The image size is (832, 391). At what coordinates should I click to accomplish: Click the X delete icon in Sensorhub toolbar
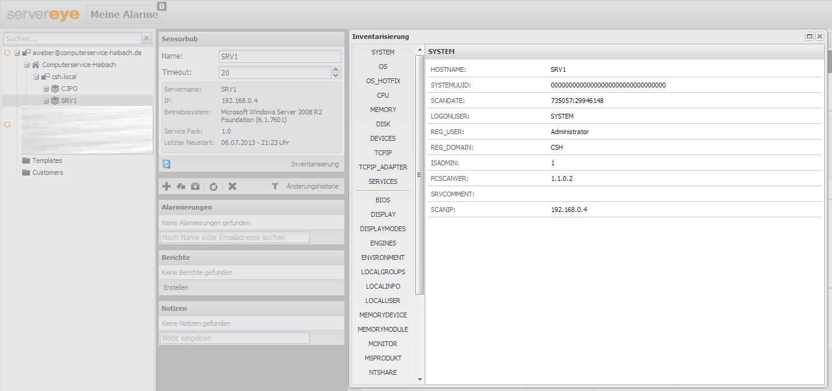(x=232, y=187)
